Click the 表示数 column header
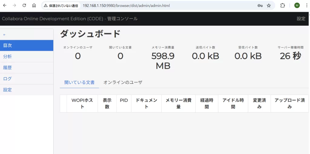 (x=107, y=103)
